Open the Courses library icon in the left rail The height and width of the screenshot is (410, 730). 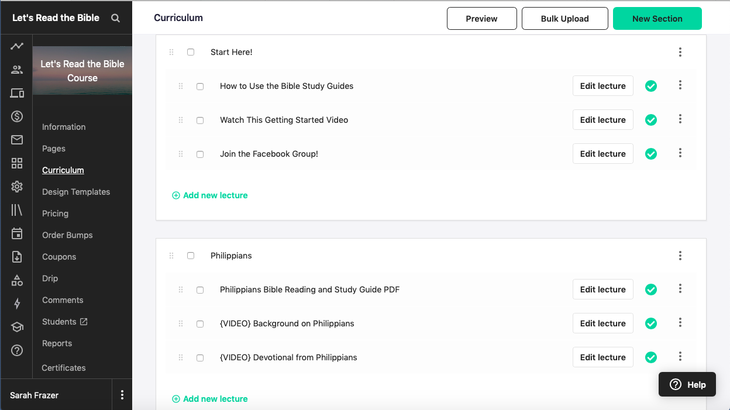coord(17,211)
